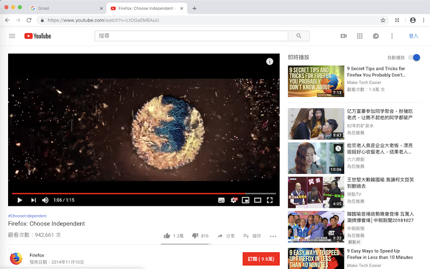This screenshot has height=269, width=430.
Task: Click the search magnifier button
Action: point(299,36)
